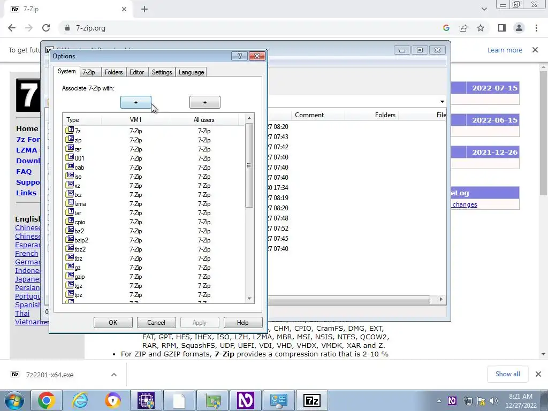Click the bzip2 file type icon

click(x=70, y=239)
